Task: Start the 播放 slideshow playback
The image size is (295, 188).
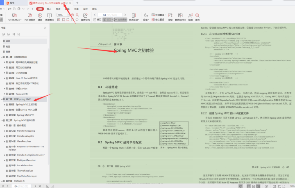Action: [40, 17]
